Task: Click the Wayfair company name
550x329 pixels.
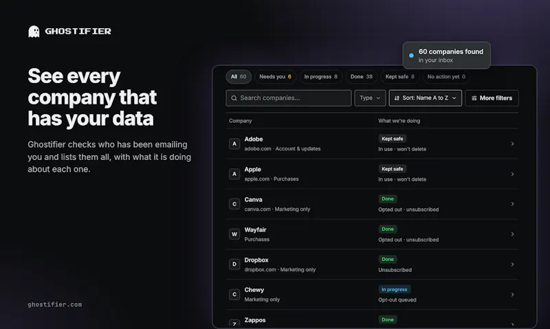Action: click(x=255, y=230)
